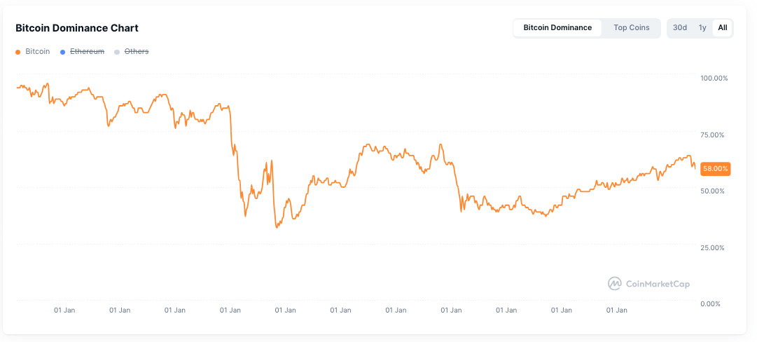
Task: Click the 25.00% y-axis label
Action: [x=714, y=247]
